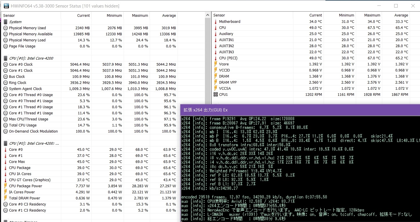Select the Core #1 C3 Residency row
Viewport: 420px width, 222px height.
90,210
